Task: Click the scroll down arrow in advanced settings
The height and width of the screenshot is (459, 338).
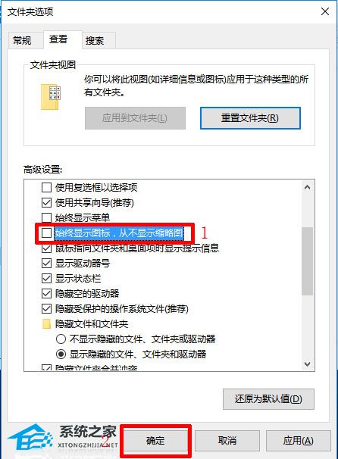Action: click(x=307, y=364)
